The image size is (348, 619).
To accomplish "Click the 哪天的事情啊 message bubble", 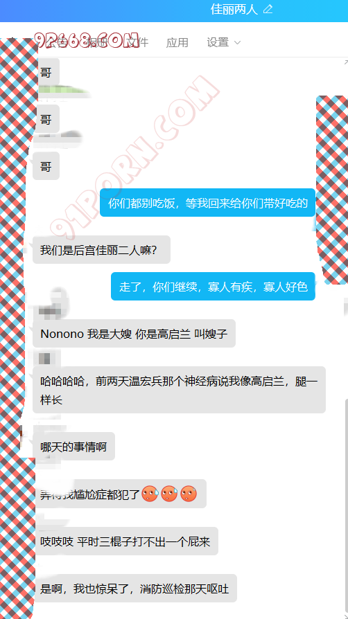I will [x=73, y=447].
